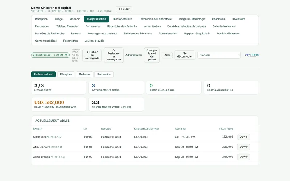
Task: Go to Journal d'audit menu item
Action: tap(94, 41)
